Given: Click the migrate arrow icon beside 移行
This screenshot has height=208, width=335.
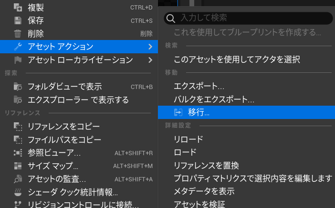Looking at the screenshot, I should (178, 112).
